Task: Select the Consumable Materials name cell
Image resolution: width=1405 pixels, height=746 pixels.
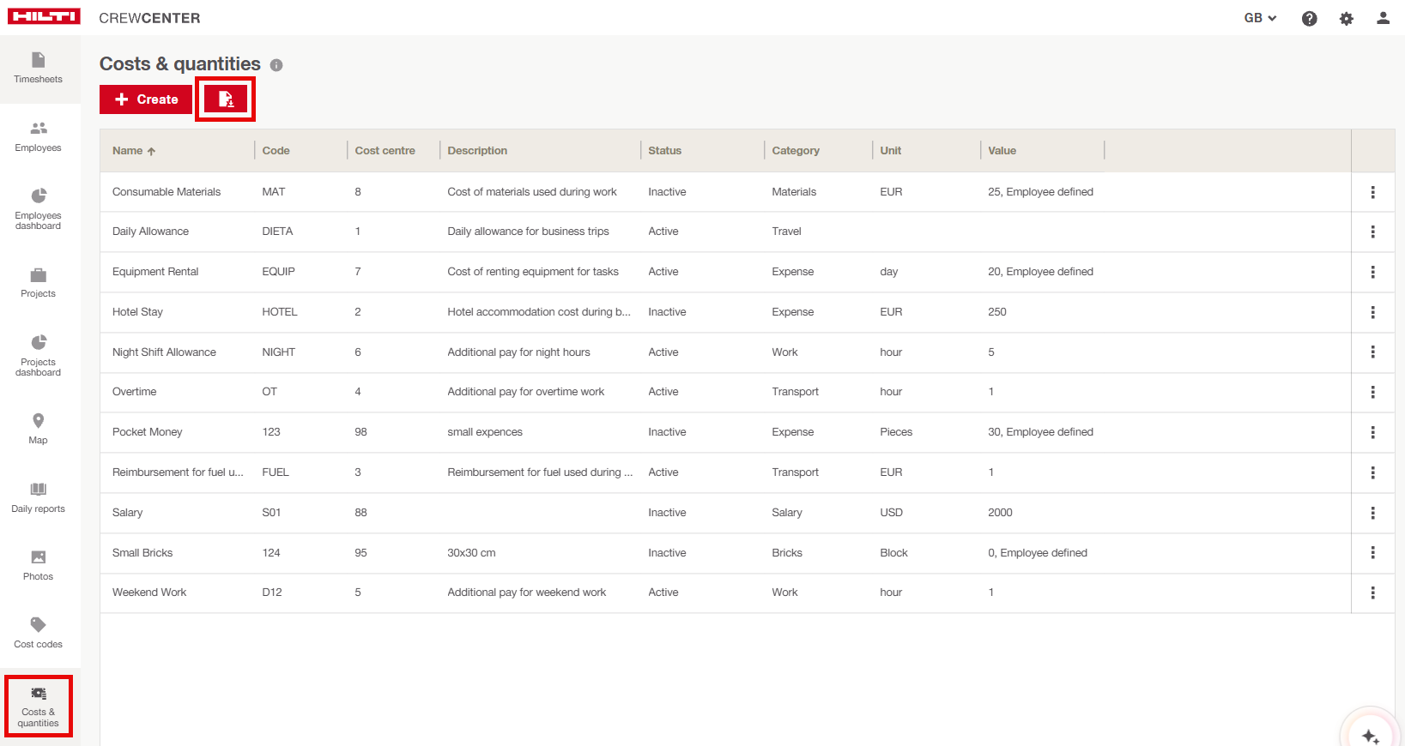Action: click(x=167, y=192)
